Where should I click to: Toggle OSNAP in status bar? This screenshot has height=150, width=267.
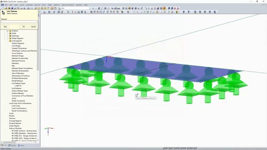coord(184,149)
